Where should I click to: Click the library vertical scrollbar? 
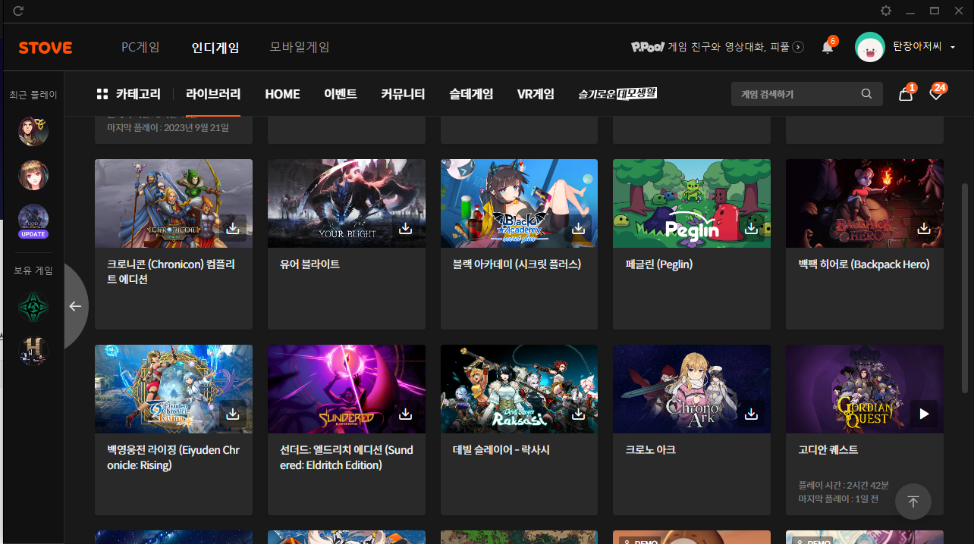pos(966,288)
